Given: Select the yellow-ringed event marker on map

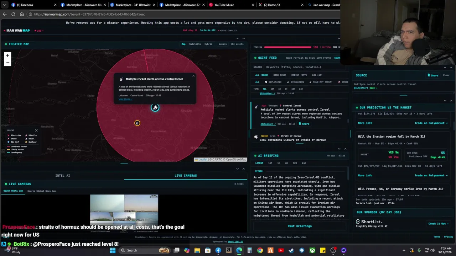Looking at the screenshot, I should click(x=137, y=123).
